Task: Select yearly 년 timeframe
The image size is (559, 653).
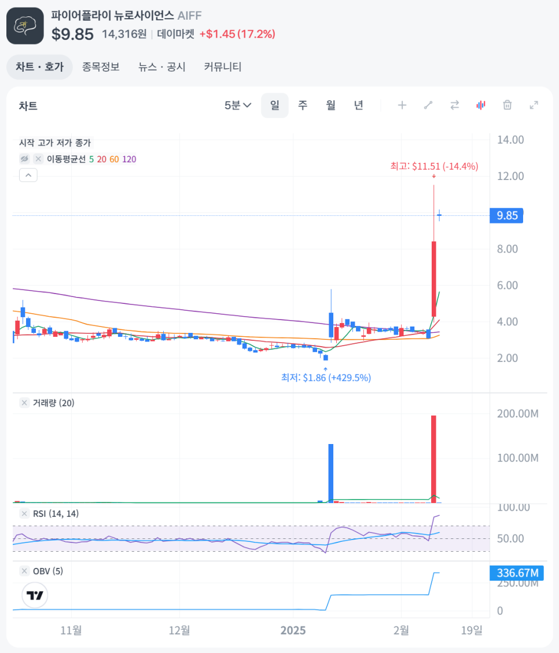Action: tap(358, 105)
